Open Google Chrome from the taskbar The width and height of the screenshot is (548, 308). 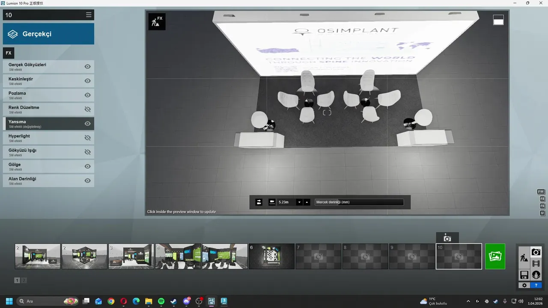click(111, 301)
